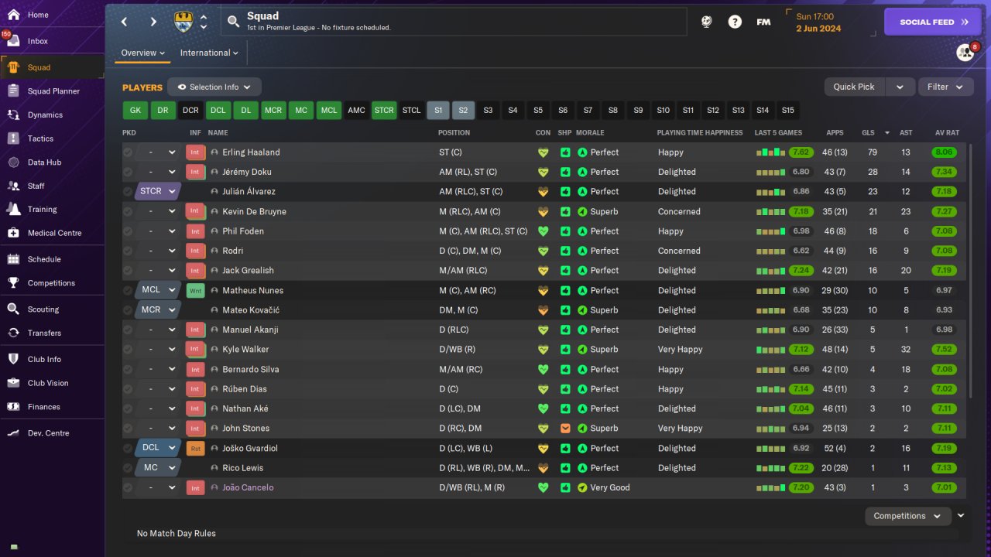Toggle the pick checkbox for Erling Haaland
The width and height of the screenshot is (991, 557).
pyautogui.click(x=128, y=152)
